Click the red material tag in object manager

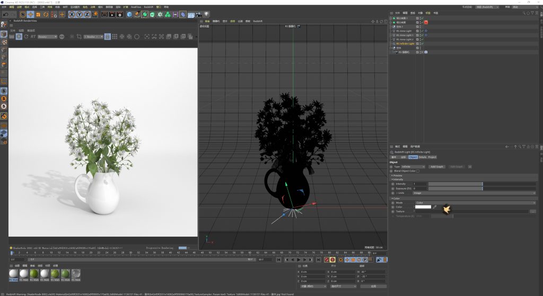(426, 22)
